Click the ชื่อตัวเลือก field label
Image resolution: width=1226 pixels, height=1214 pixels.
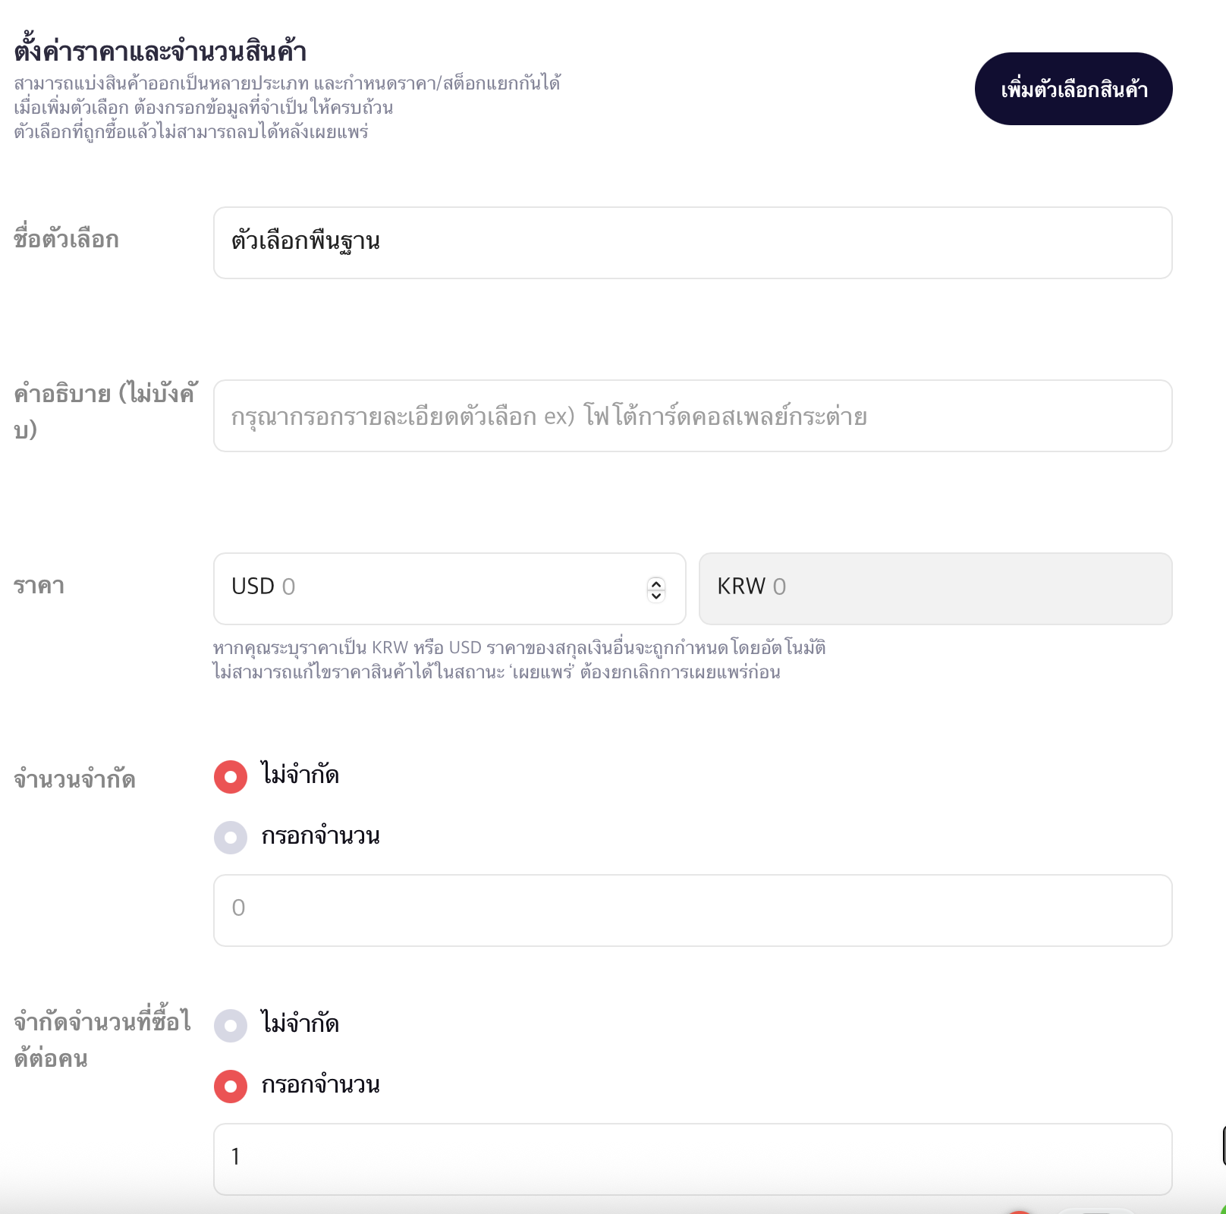click(66, 240)
